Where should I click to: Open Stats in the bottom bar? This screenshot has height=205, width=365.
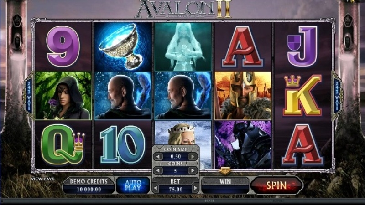pyautogui.click(x=209, y=200)
